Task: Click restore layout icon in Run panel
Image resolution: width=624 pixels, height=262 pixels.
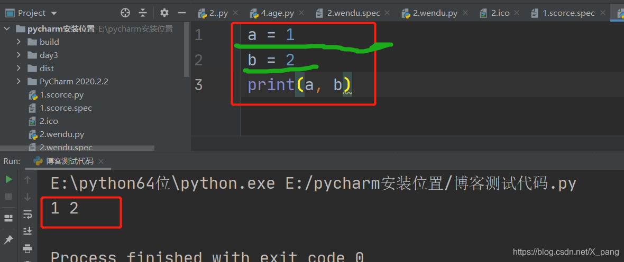Action: pos(8,218)
